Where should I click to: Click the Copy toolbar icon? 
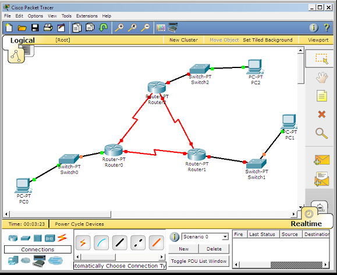77,28
